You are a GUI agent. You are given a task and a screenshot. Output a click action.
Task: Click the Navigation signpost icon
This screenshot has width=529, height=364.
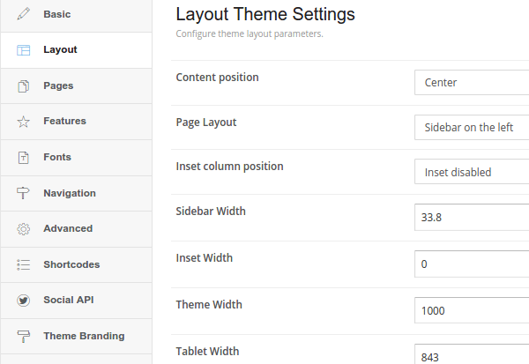point(23,193)
